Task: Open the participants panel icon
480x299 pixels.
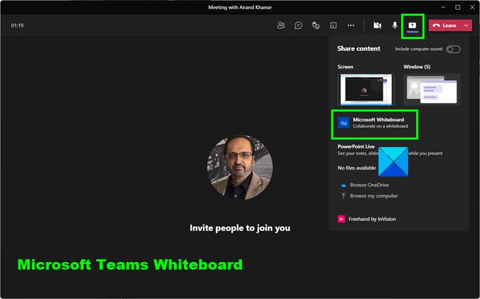Action: [280, 25]
